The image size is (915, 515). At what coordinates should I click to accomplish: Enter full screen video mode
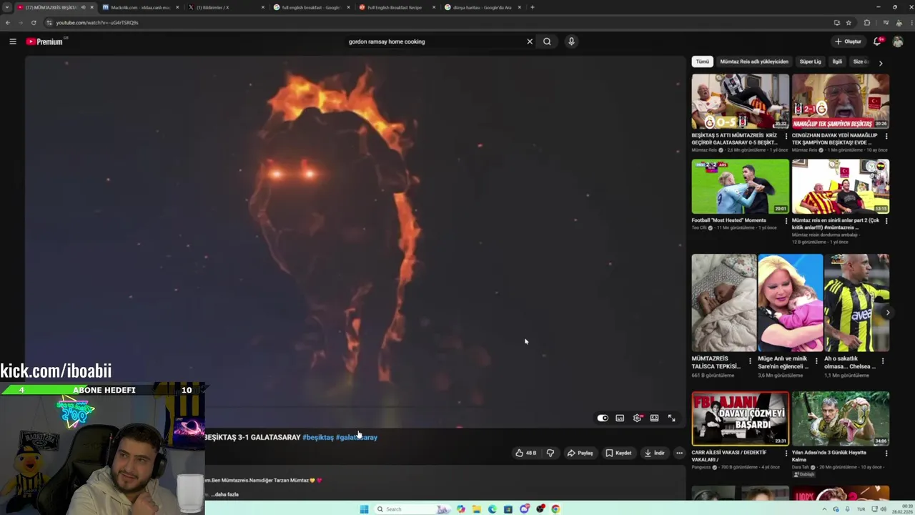tap(671, 418)
